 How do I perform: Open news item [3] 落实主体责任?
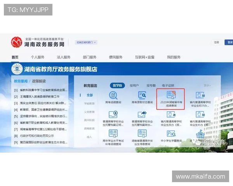(x=40, y=103)
